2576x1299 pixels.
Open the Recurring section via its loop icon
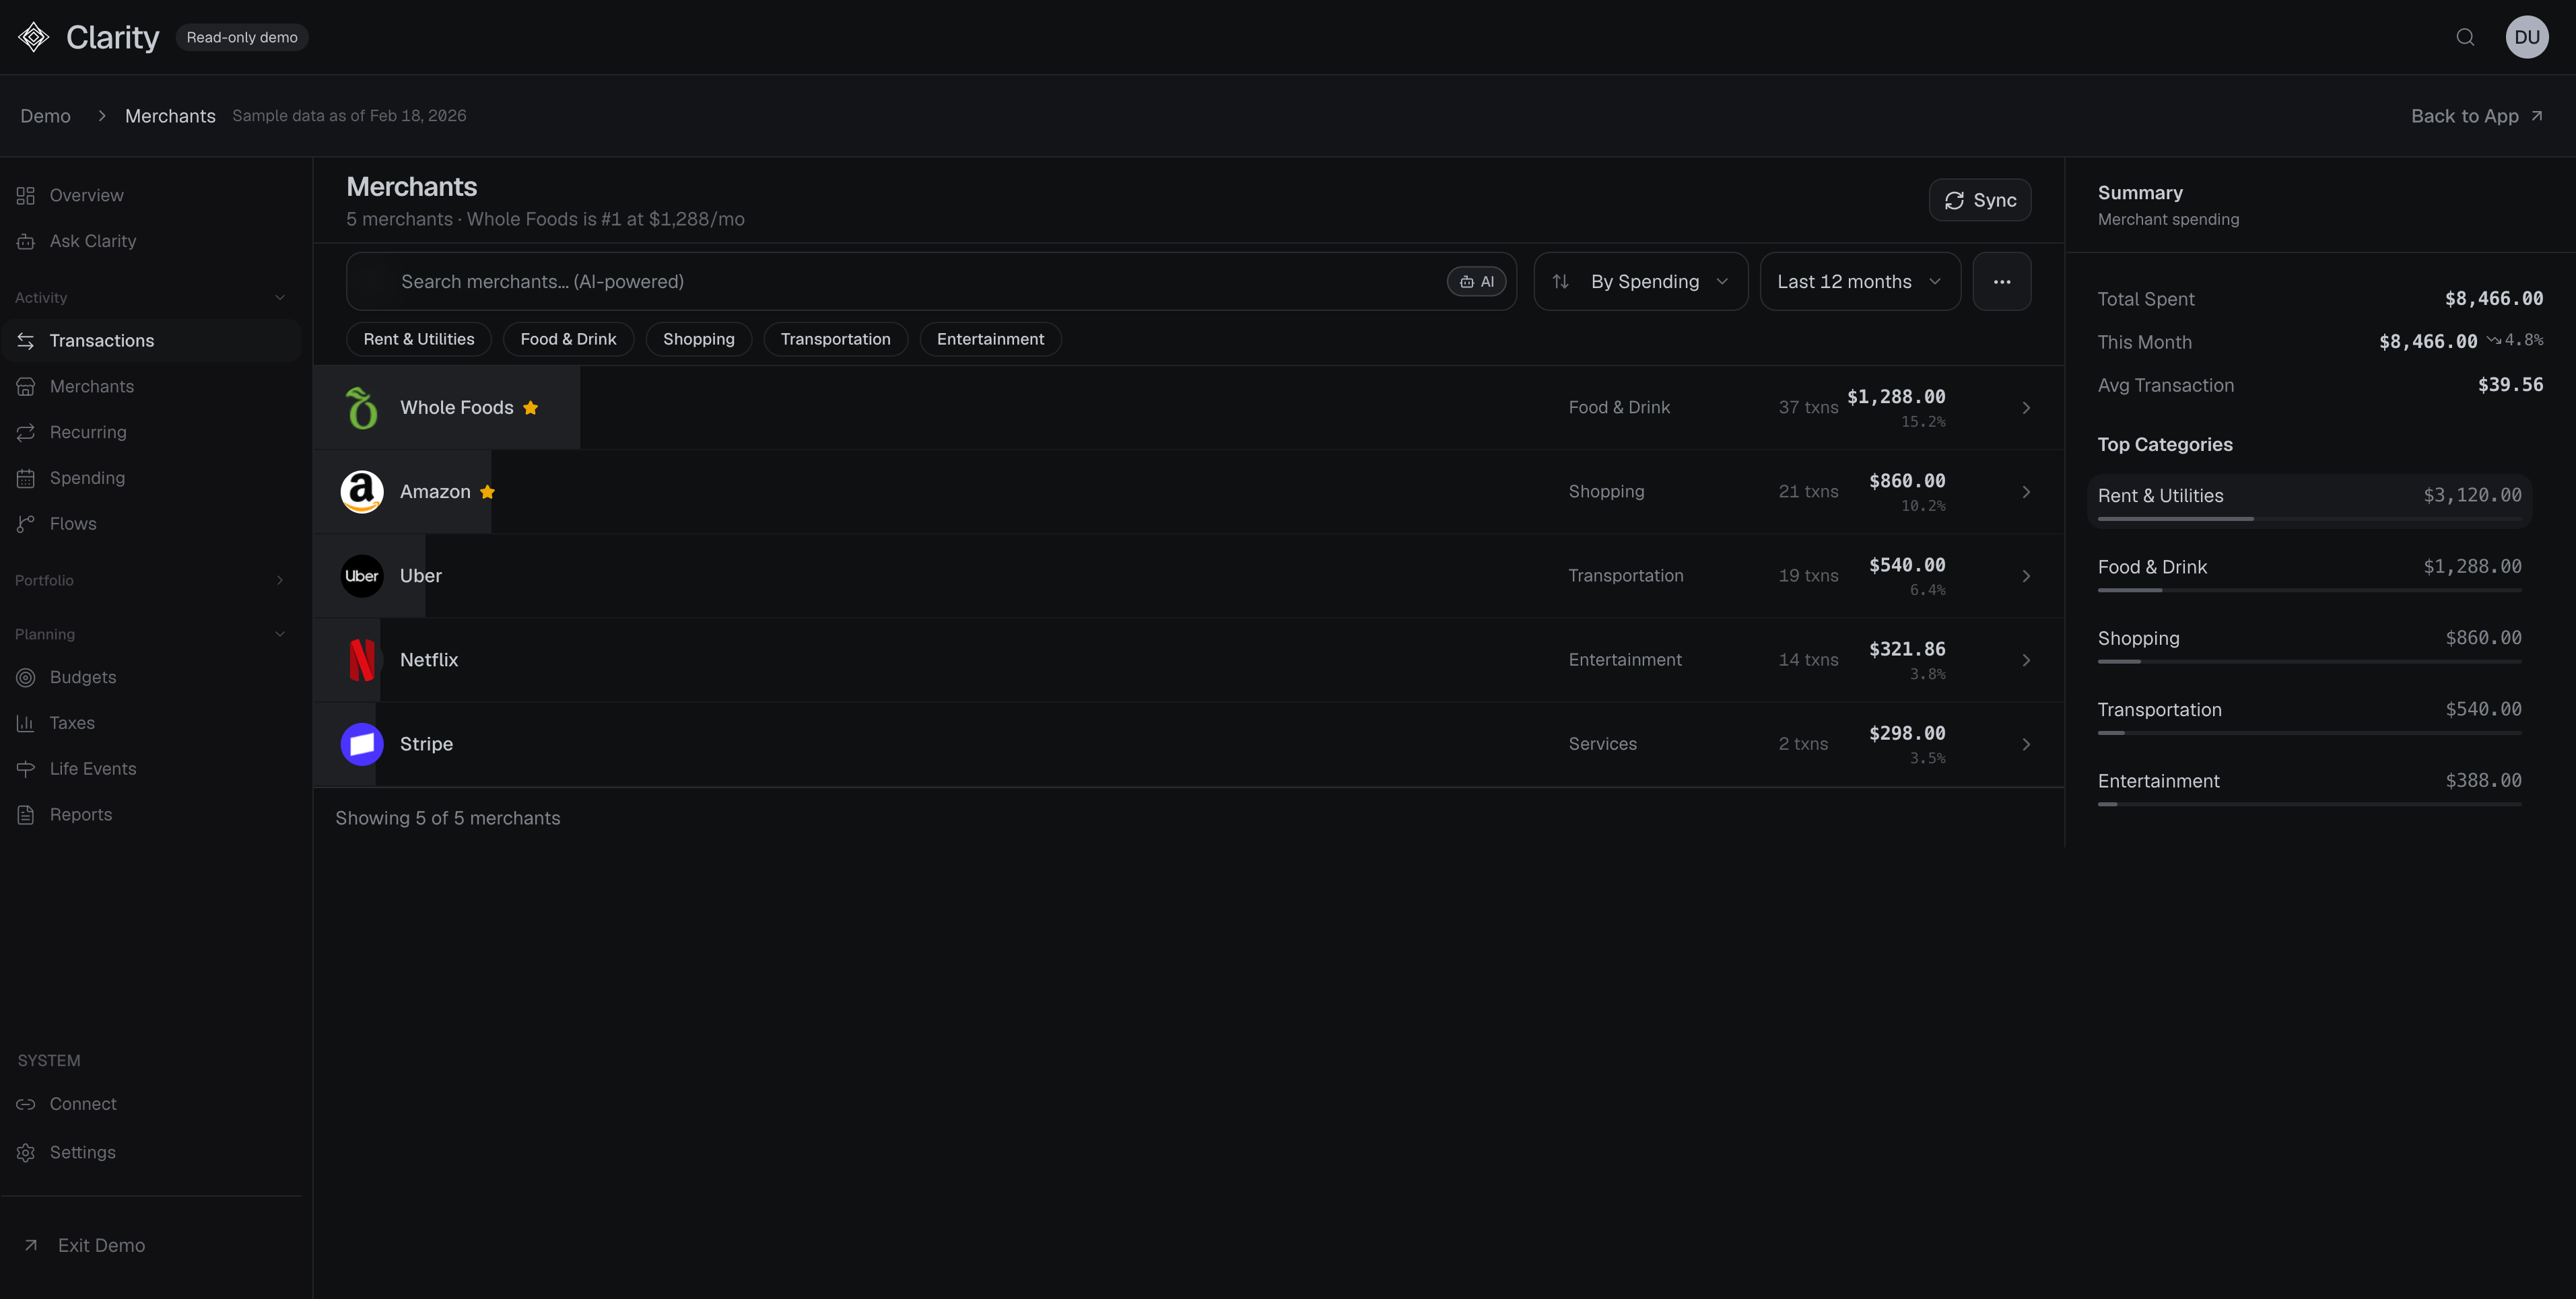coord(26,432)
